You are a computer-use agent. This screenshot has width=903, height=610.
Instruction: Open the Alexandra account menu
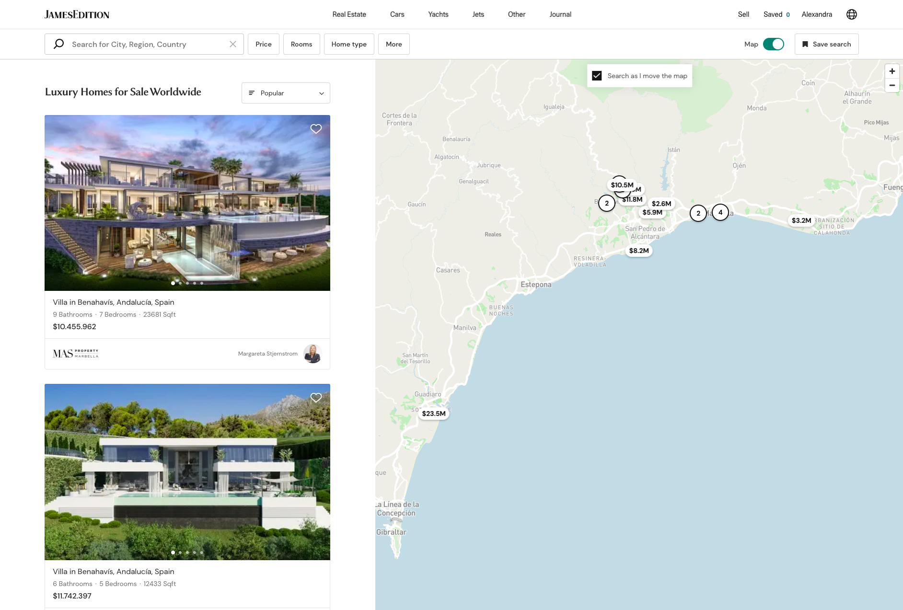(817, 14)
